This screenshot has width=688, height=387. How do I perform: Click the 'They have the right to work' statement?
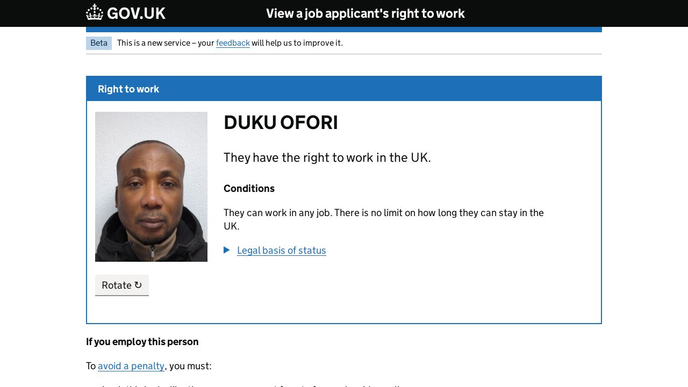coord(327,157)
